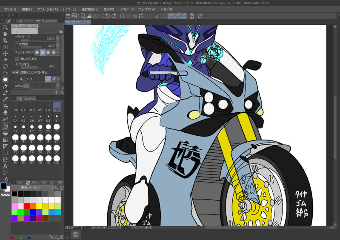Open the フィルター(I) menu
This screenshot has height=240, width=340.
[126, 9]
